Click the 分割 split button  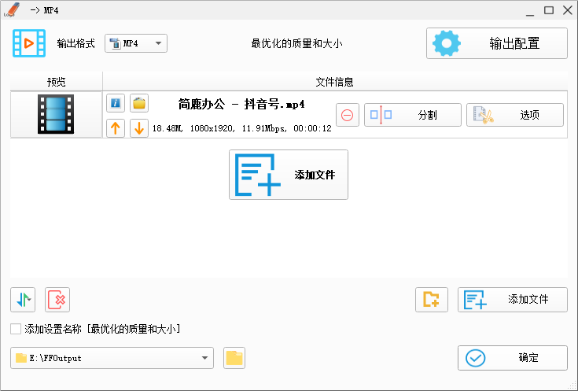click(413, 115)
